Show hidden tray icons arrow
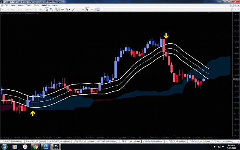Screen dimensions: 240x150 [x=211, y=147]
